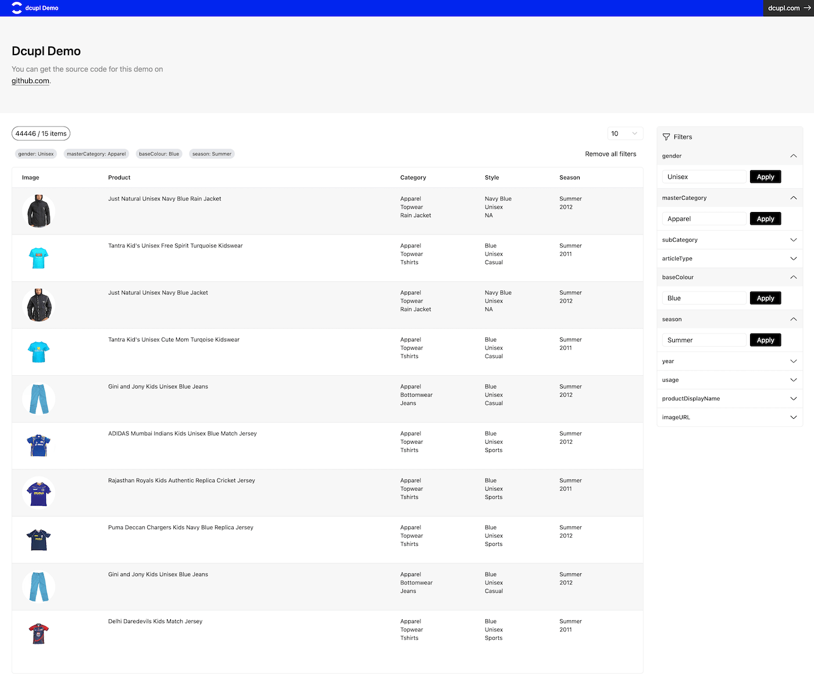Click Cute Mom Turqoise Kidswear thumbnail
This screenshot has height=679, width=814.
point(39,352)
